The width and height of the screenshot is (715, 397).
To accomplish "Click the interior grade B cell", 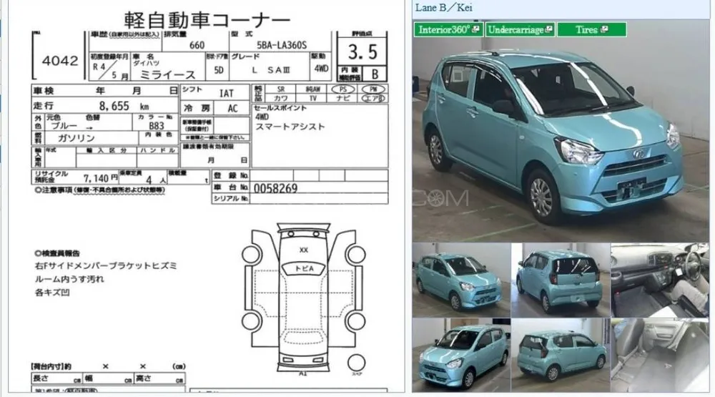I will 375,74.
